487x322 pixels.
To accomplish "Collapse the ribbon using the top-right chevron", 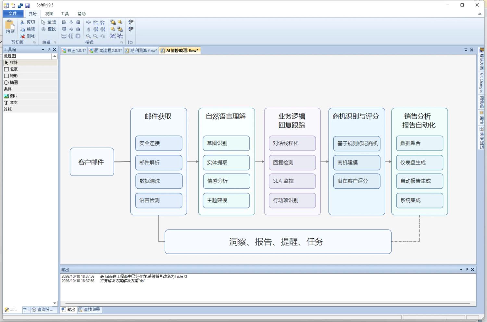I will click(x=480, y=14).
